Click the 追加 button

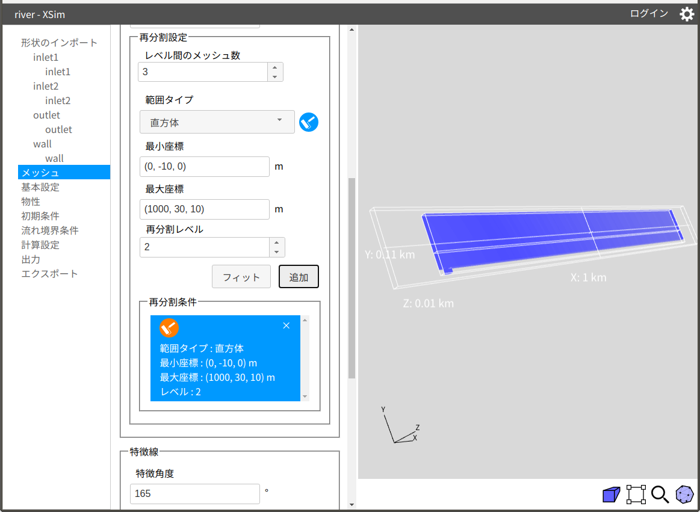point(299,277)
